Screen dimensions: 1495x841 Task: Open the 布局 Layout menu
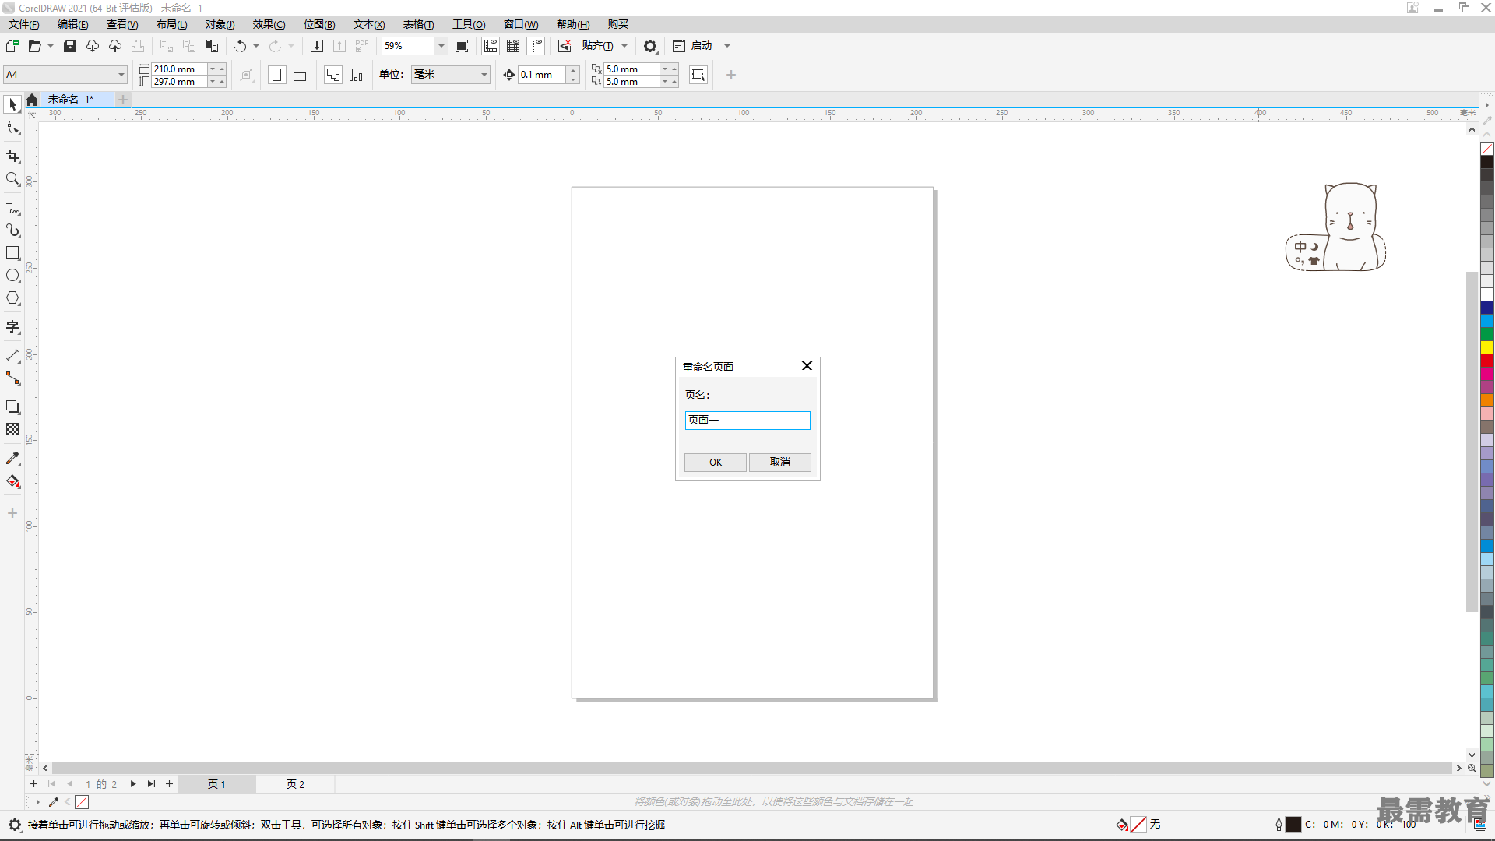171,25
